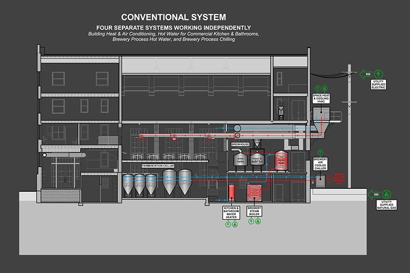Click the Utility Supplied Electric label box

379,84
